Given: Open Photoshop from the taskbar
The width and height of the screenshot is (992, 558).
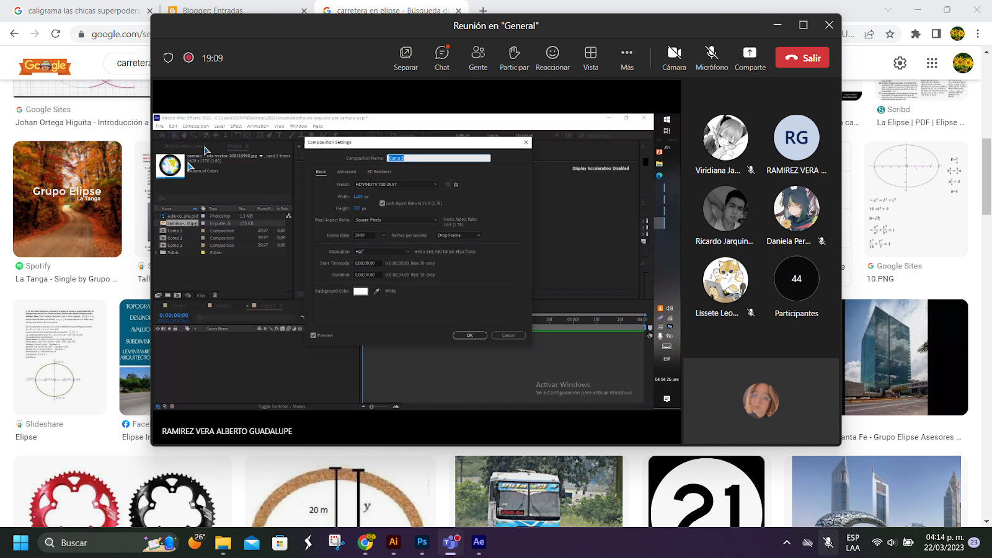Looking at the screenshot, I should [422, 542].
